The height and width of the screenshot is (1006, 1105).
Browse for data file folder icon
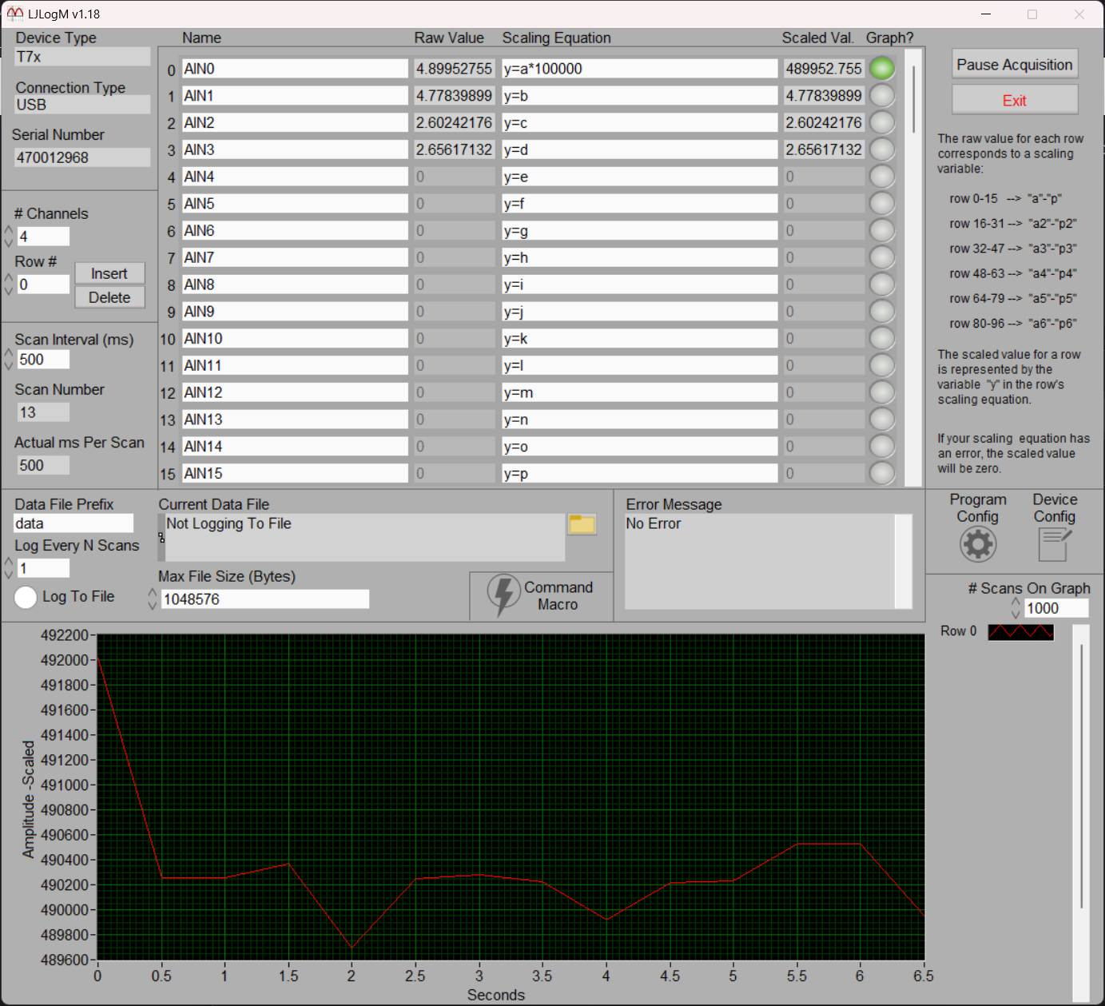[582, 524]
